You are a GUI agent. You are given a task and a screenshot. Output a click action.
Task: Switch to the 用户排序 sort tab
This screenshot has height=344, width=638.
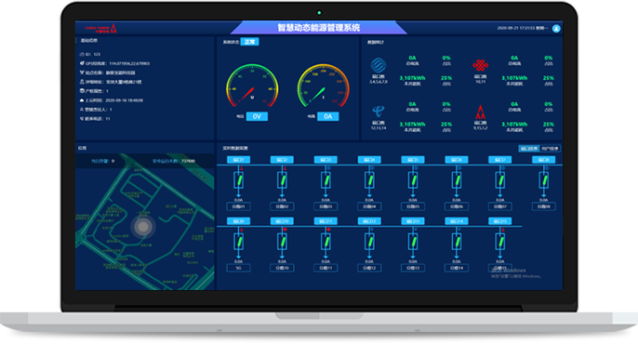551,149
